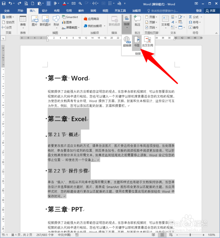
Task: Open the 页码 page number dropdown
Action: click(151, 27)
